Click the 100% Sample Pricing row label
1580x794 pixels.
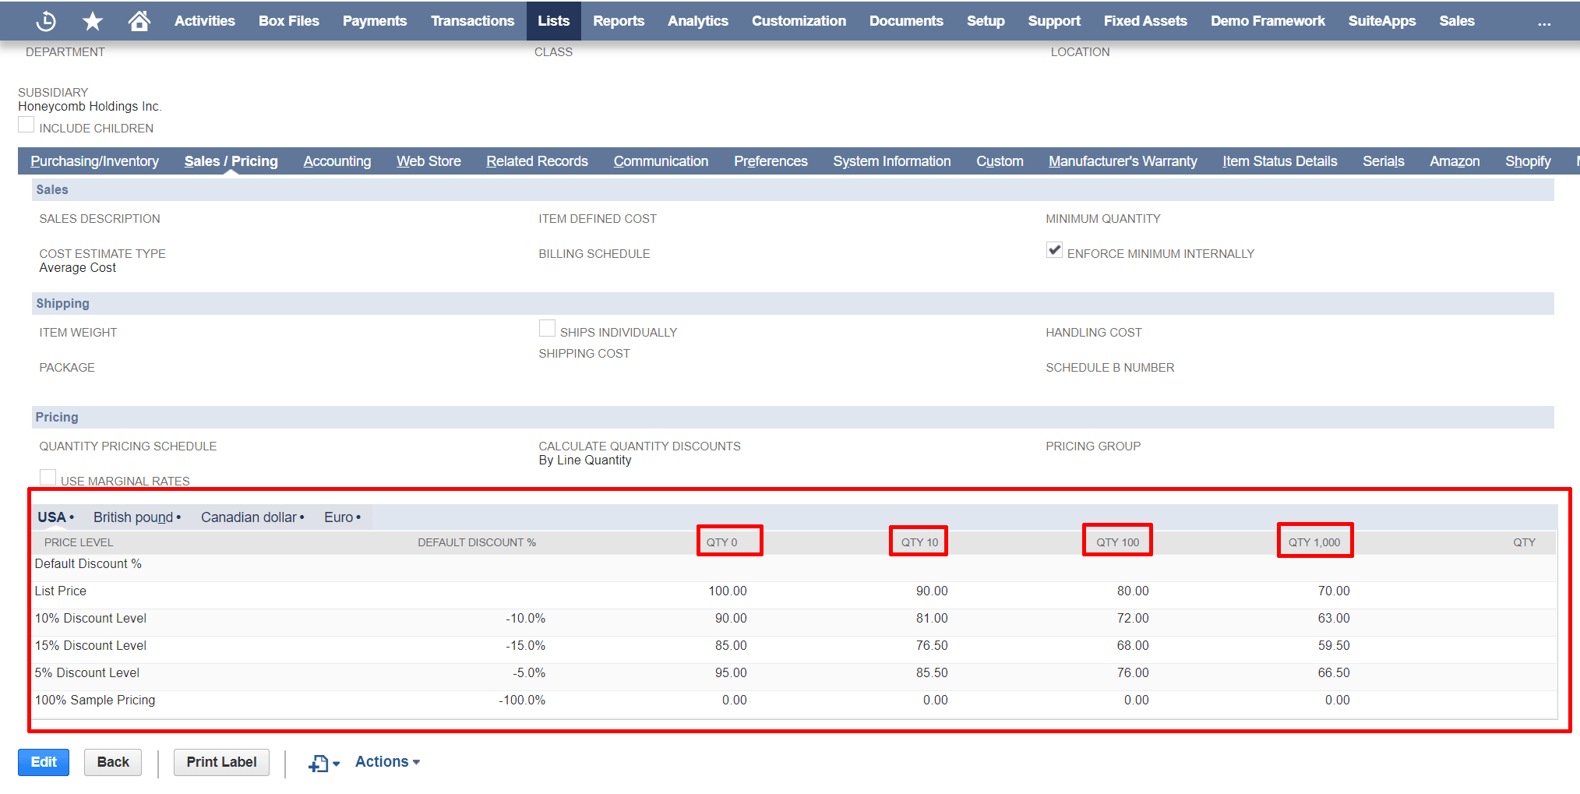(95, 700)
